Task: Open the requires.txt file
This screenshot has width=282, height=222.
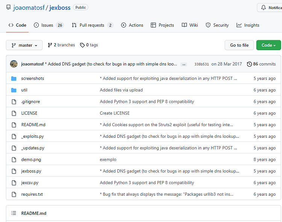Action: pyautogui.click(x=32, y=194)
